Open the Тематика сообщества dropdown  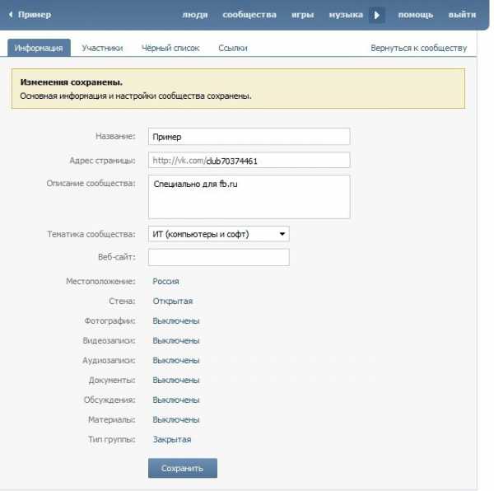point(218,234)
